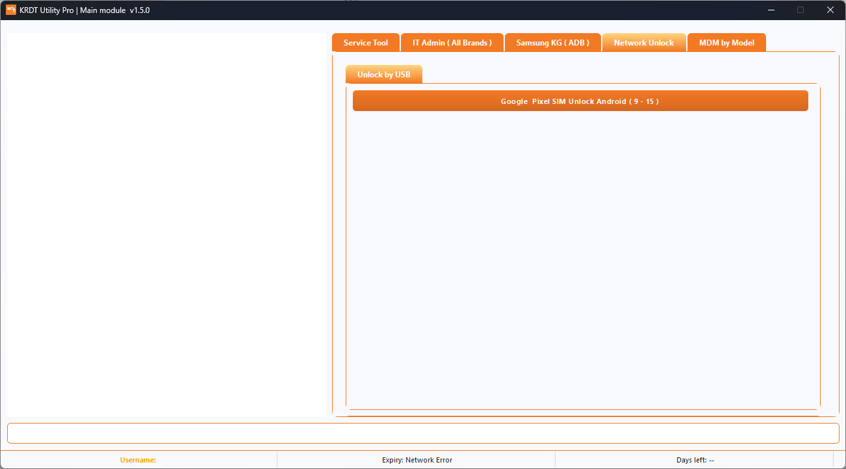Viewport: 846px width, 469px height.
Task: Open the MDM by Model tab
Action: (x=726, y=42)
